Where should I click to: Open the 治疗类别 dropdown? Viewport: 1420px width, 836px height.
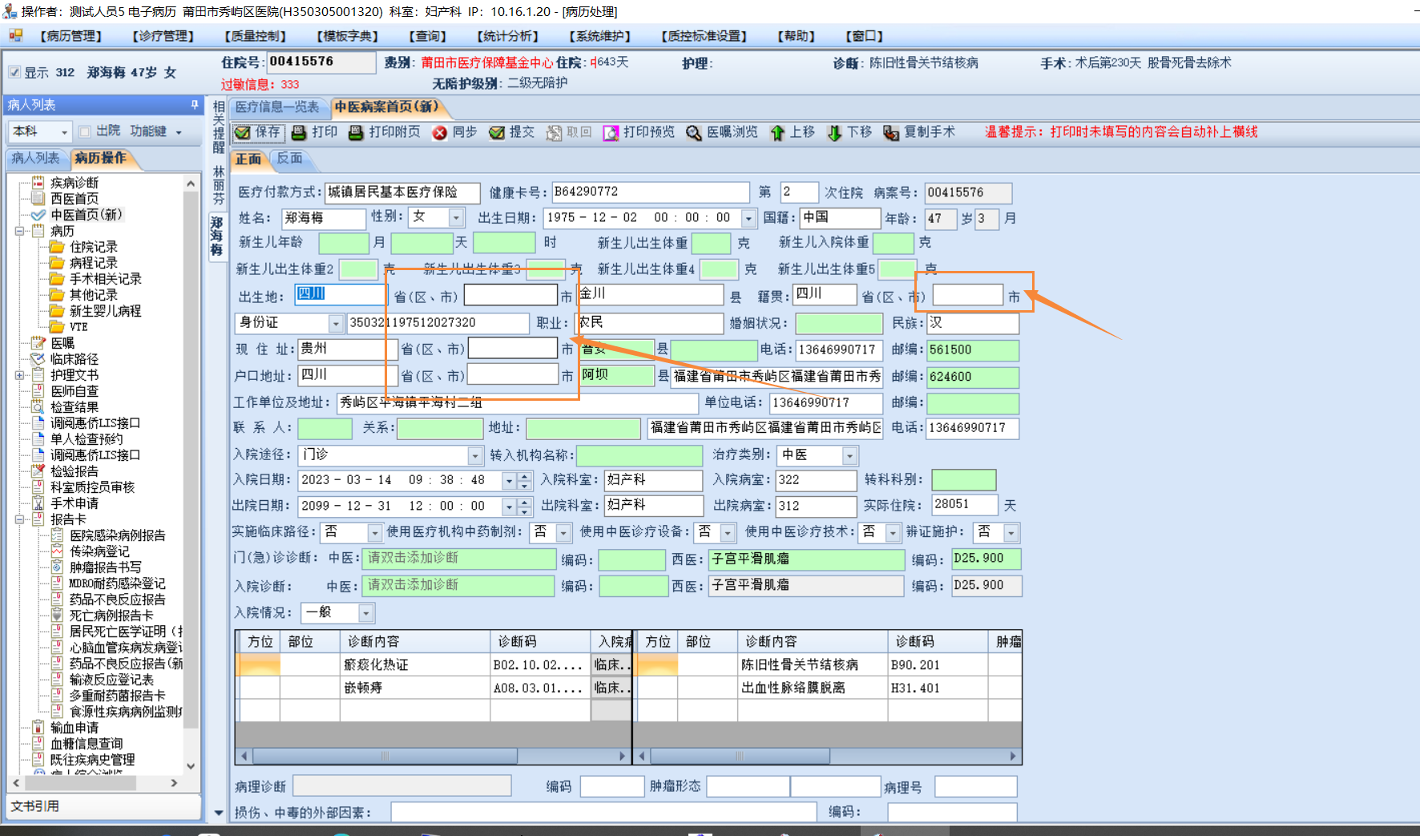pyautogui.click(x=850, y=455)
